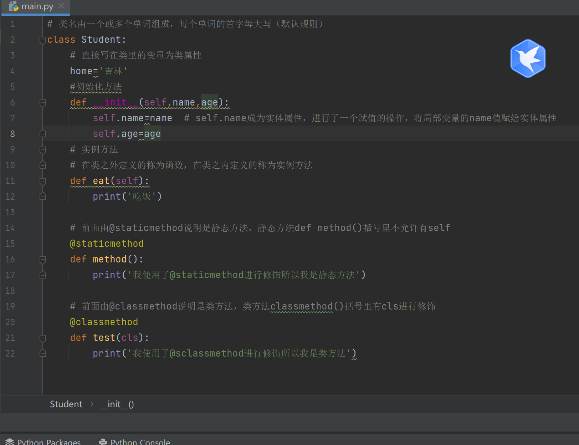Click the Python file icon on main.py tab
The width and height of the screenshot is (579, 445).
pyautogui.click(x=14, y=6)
